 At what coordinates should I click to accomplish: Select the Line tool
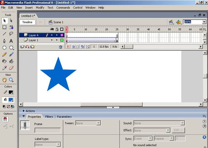[5, 34]
